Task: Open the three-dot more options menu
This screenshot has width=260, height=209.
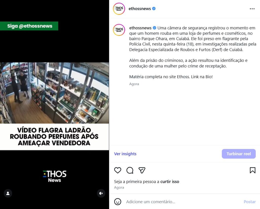Action: click(x=252, y=9)
